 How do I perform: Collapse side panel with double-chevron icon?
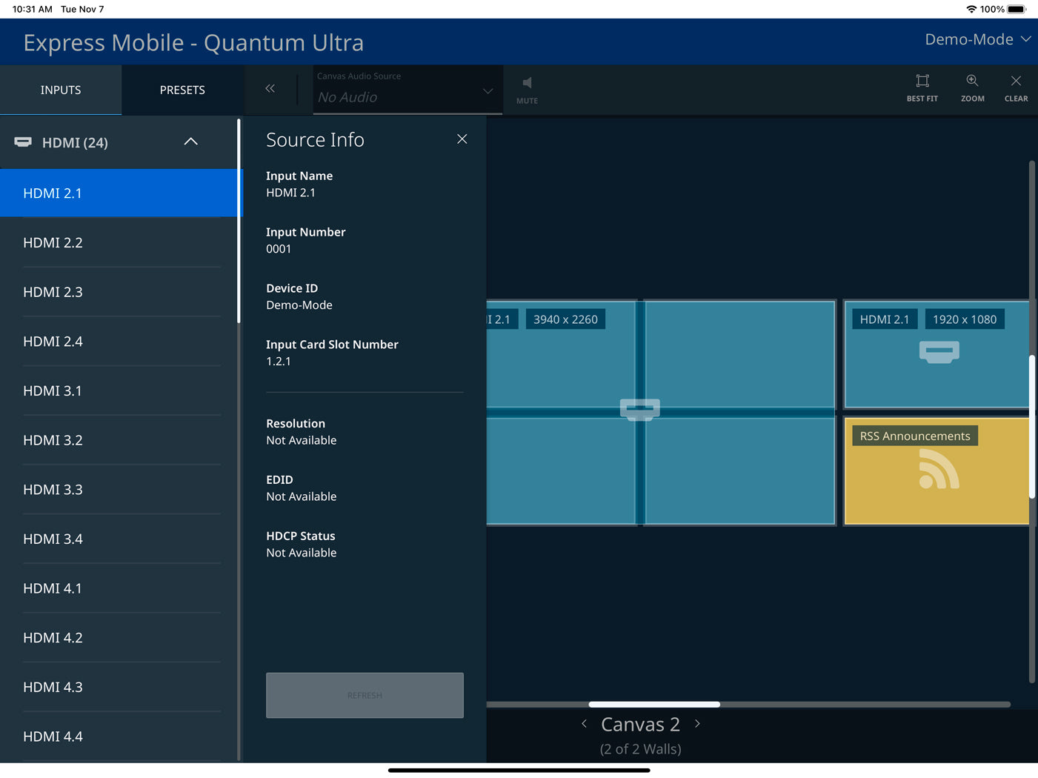point(270,89)
